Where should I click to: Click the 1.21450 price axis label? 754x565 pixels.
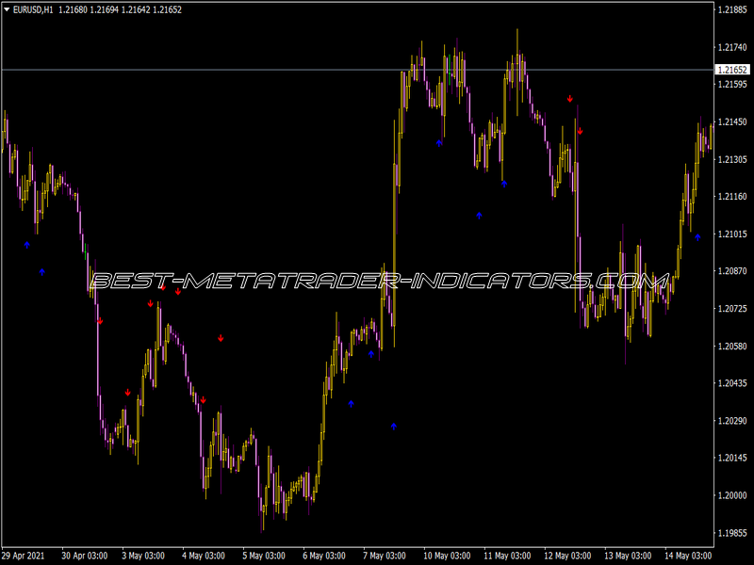coord(732,122)
